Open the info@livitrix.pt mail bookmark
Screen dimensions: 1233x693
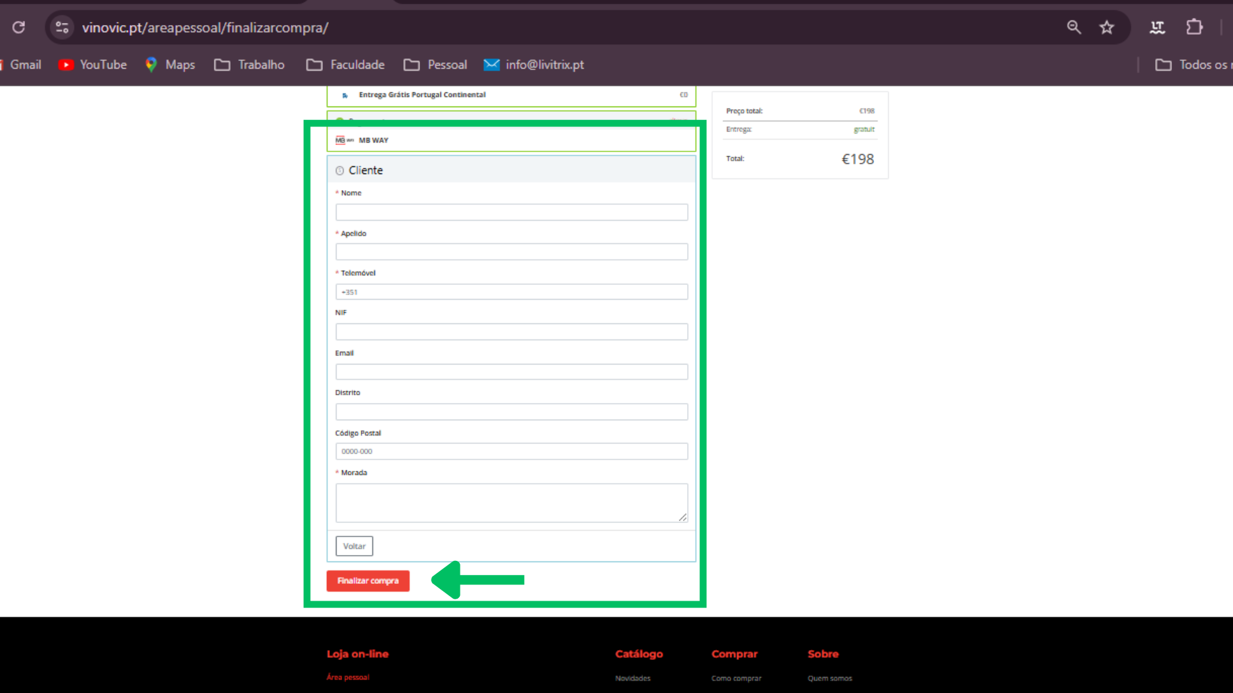pyautogui.click(x=534, y=65)
